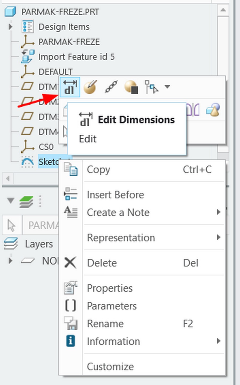
Task: Open the Information submenu
Action: [142, 341]
